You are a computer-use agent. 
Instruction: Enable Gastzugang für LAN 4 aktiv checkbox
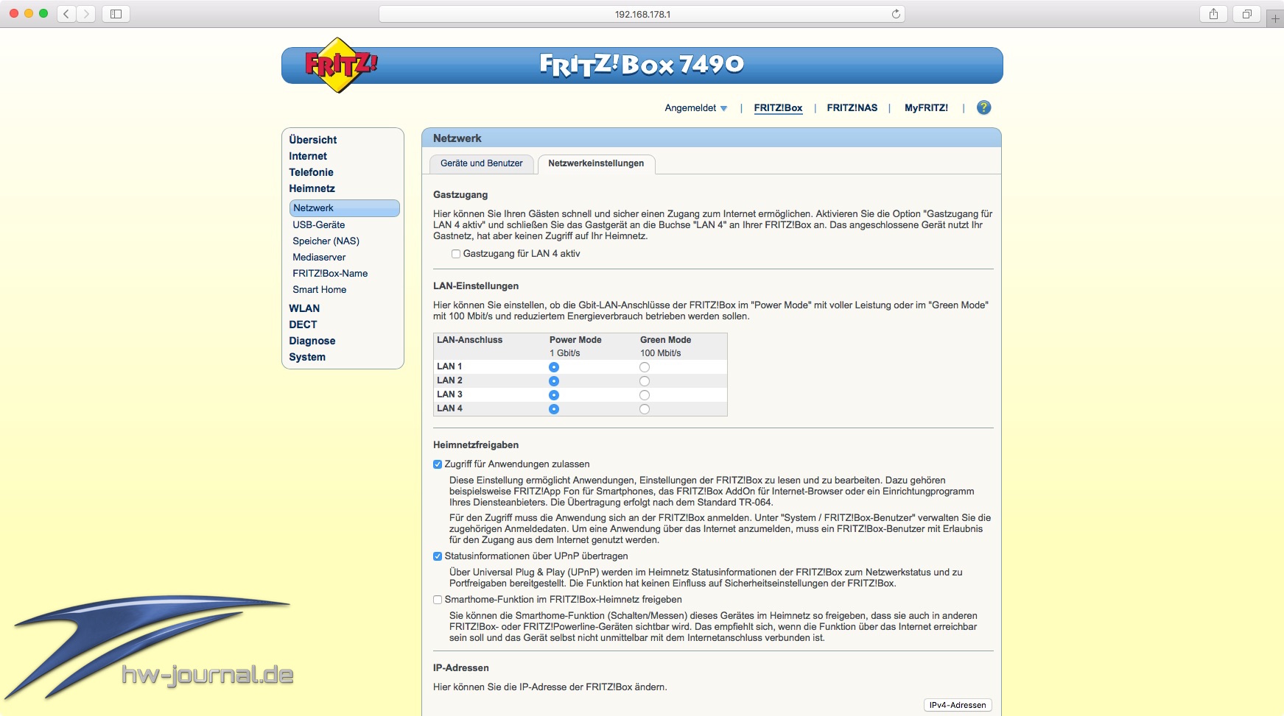coord(456,254)
